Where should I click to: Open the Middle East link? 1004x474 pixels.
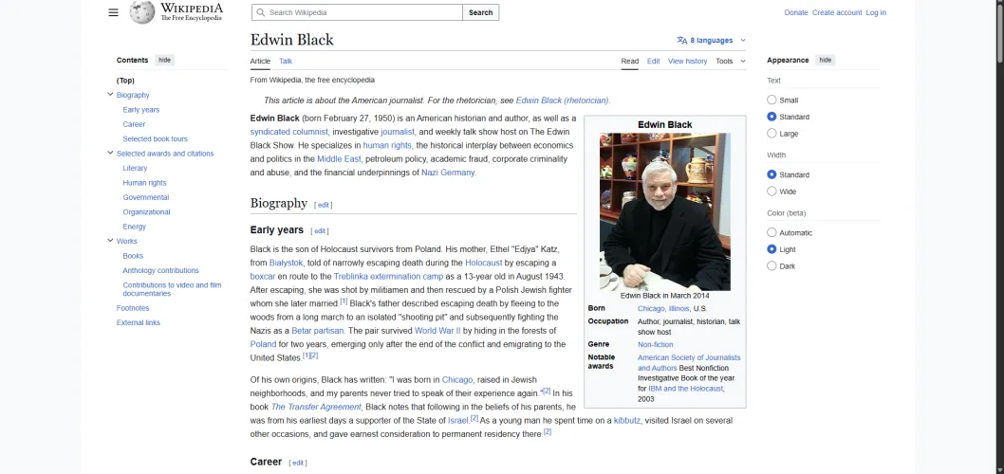[339, 158]
